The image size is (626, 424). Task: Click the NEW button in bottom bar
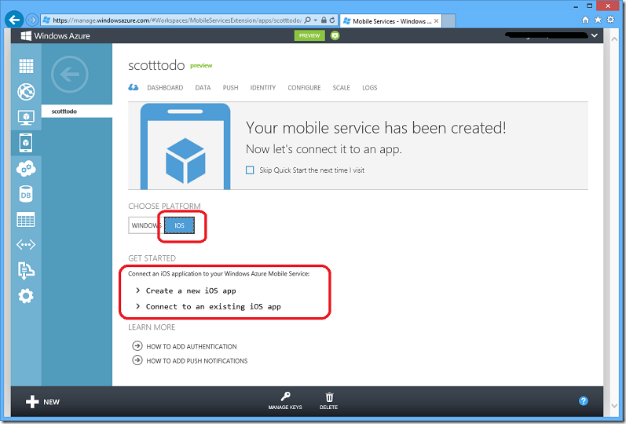(x=42, y=402)
